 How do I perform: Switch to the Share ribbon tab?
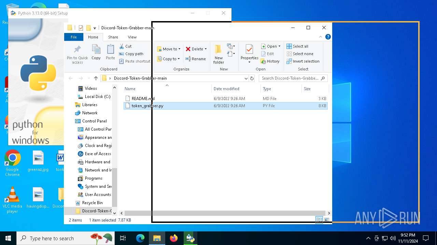(x=113, y=37)
